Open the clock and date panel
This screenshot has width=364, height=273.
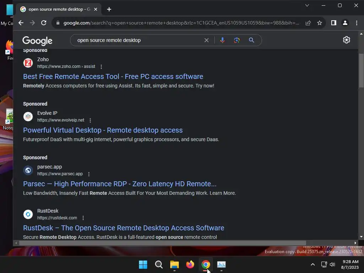pos(350,264)
